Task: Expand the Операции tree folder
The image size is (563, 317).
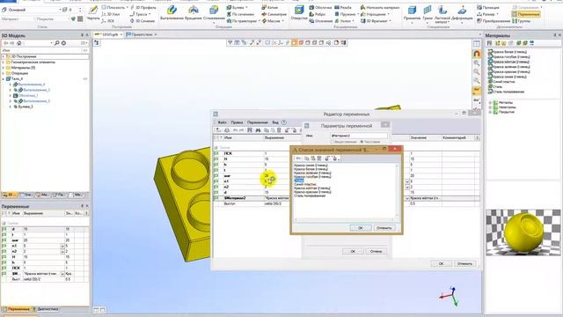Action: coord(4,73)
